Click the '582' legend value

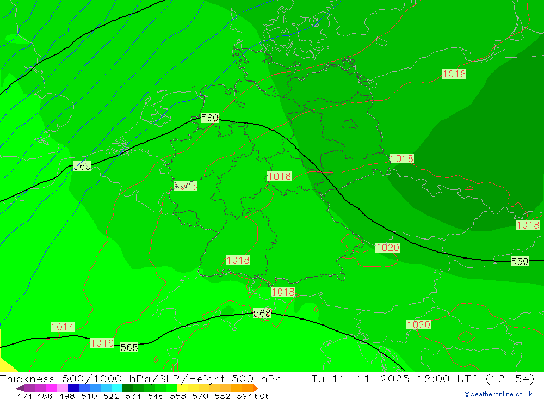[222, 396]
